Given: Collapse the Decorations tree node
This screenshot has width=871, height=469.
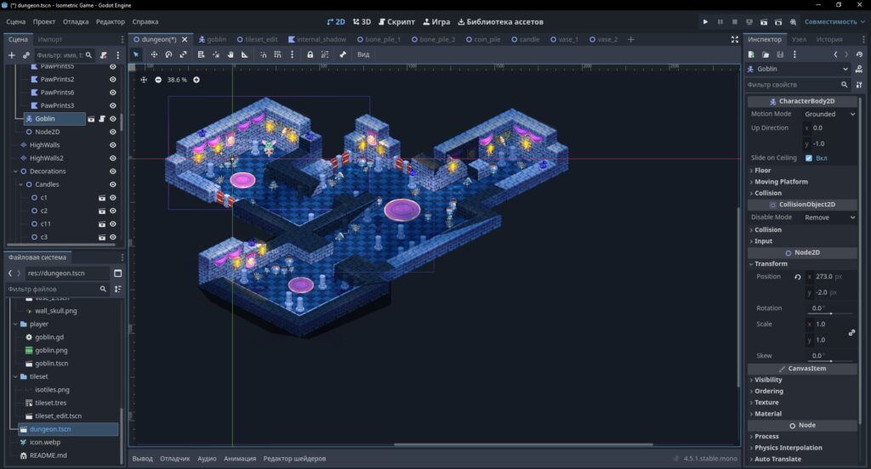Looking at the screenshot, I should (x=15, y=172).
